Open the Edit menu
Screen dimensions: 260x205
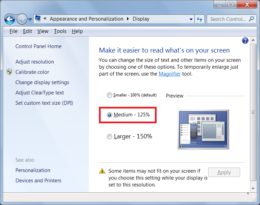click(27, 31)
